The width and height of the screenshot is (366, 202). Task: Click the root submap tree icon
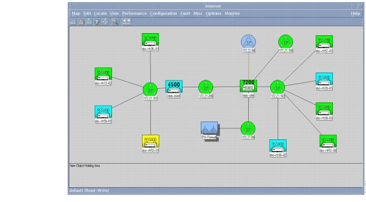pos(89,22)
